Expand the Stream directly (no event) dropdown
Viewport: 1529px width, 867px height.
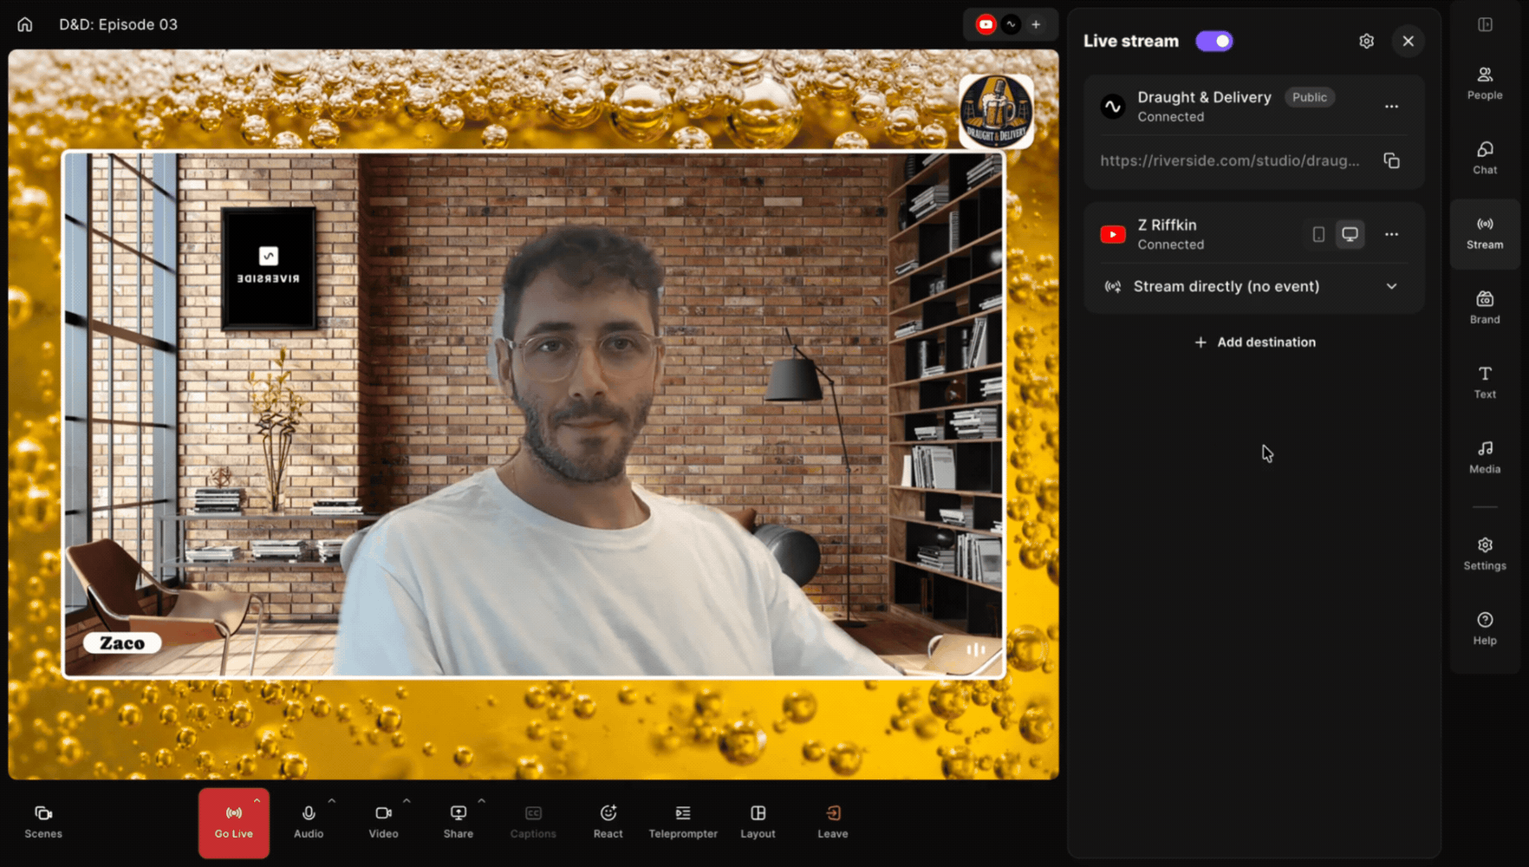click(1253, 286)
